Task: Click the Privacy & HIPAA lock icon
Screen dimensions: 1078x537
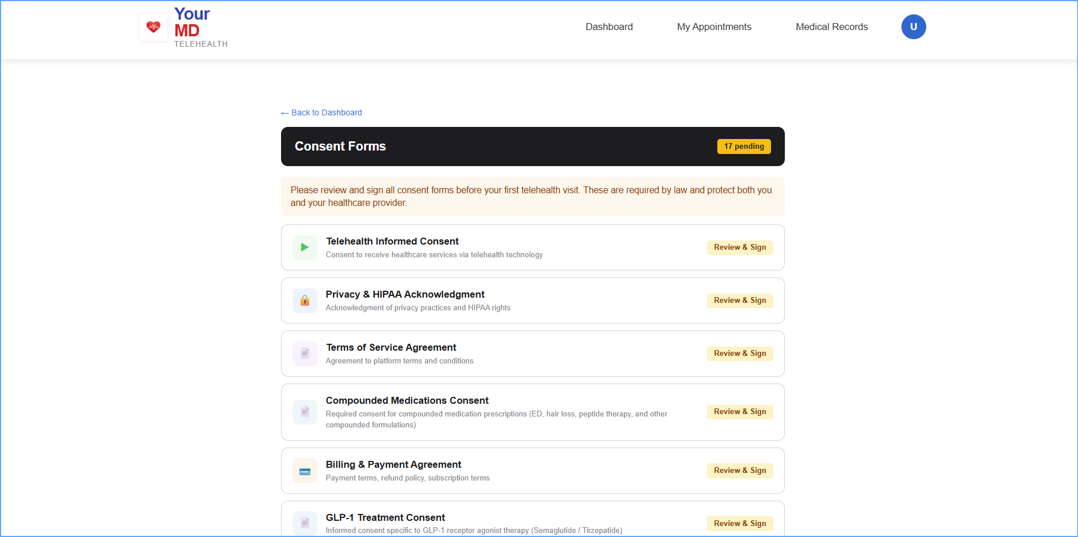Action: pyautogui.click(x=305, y=301)
